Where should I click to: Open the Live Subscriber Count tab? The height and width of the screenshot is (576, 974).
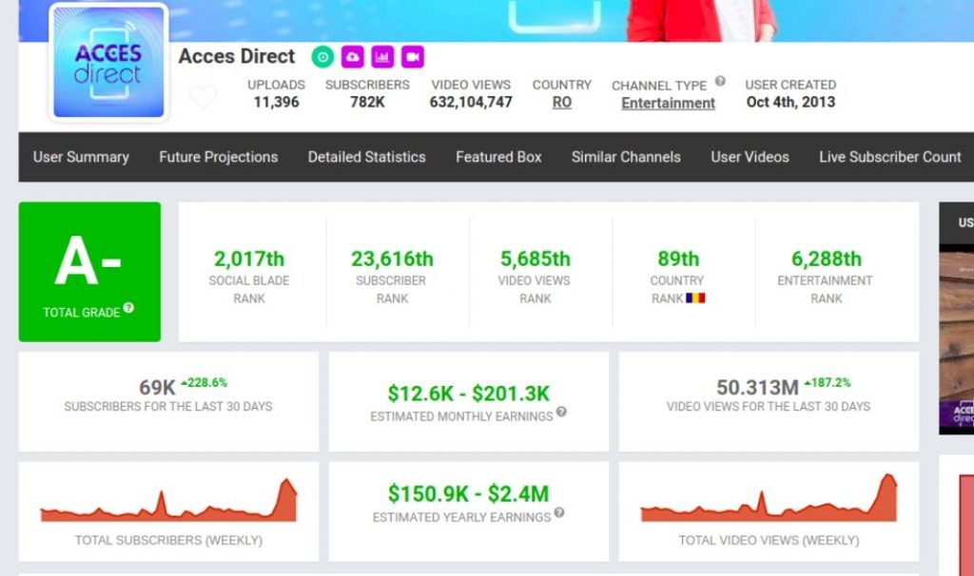coord(889,157)
